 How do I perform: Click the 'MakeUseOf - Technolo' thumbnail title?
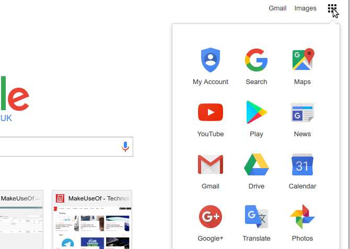[x=100, y=198]
